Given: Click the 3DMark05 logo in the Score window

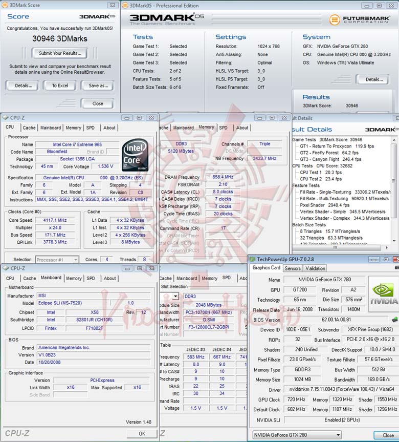Looking at the screenshot, I should click(x=97, y=16).
